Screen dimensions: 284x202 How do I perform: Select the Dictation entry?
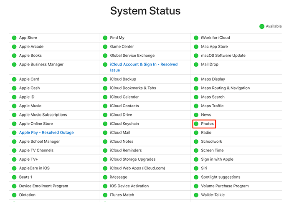pyautogui.click(x=27, y=195)
